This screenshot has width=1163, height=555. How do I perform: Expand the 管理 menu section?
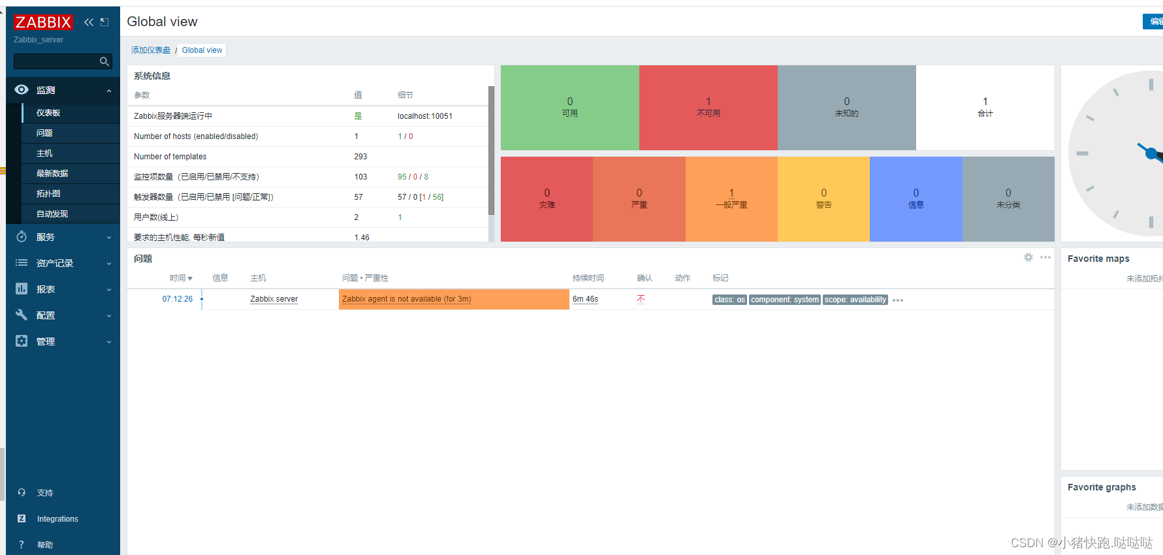[109, 342]
